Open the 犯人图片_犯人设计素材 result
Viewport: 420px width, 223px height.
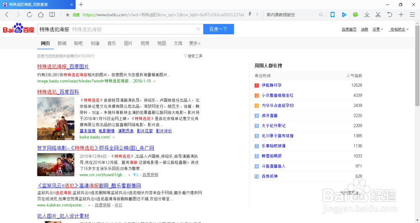click(63, 216)
